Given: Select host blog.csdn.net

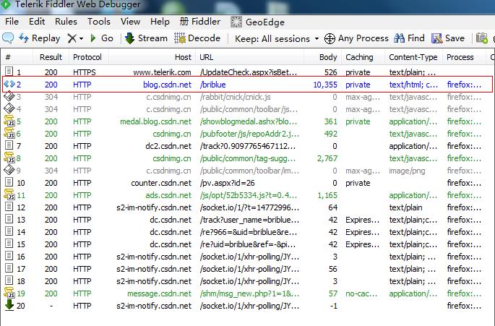Looking at the screenshot, I should coord(167,85).
